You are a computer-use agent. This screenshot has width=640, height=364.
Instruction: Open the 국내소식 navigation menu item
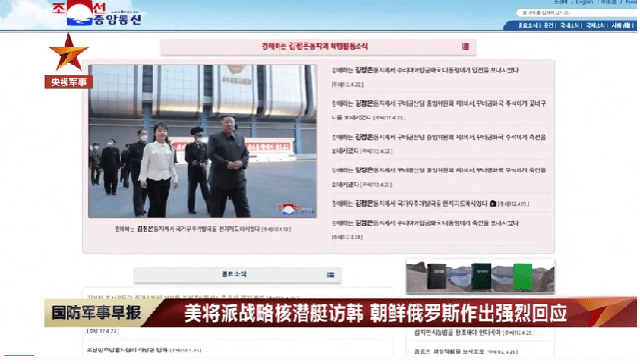point(570,25)
